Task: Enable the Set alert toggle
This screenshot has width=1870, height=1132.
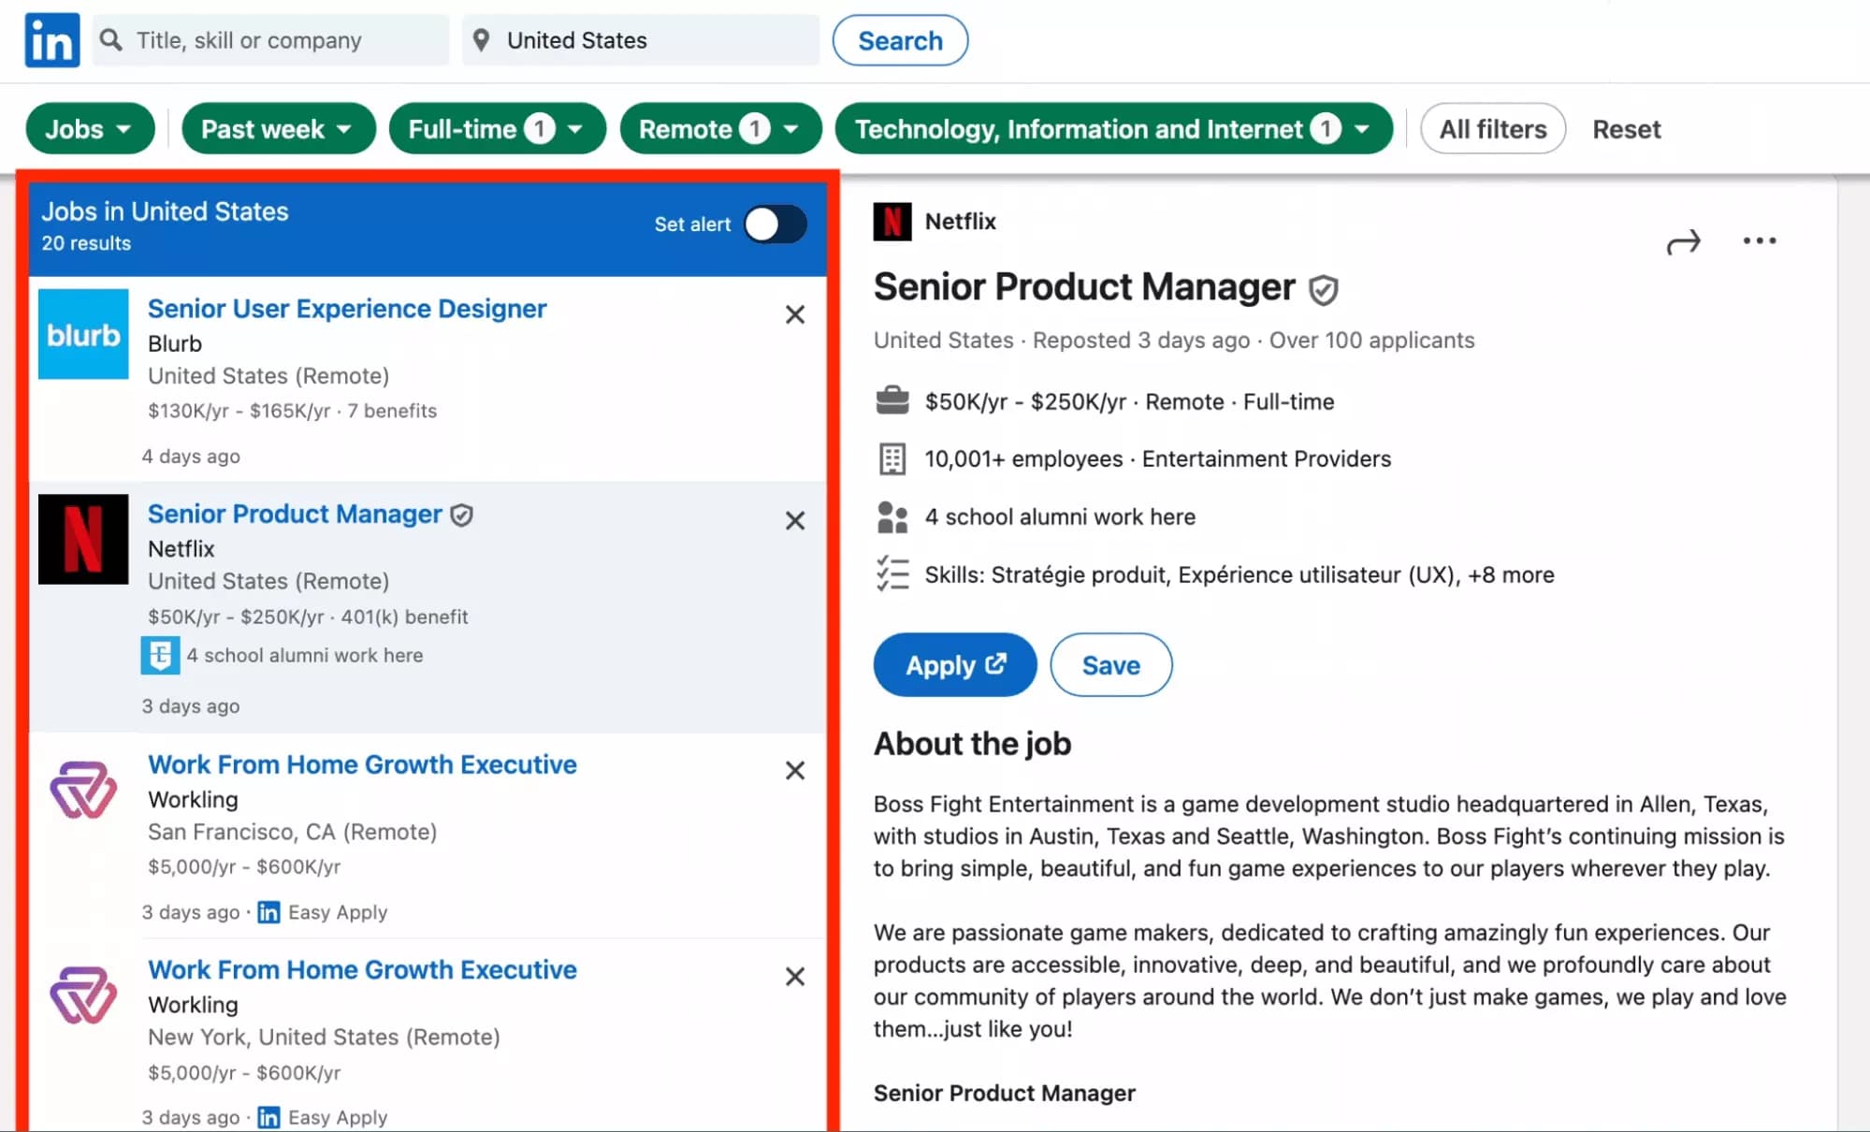Action: click(x=774, y=225)
